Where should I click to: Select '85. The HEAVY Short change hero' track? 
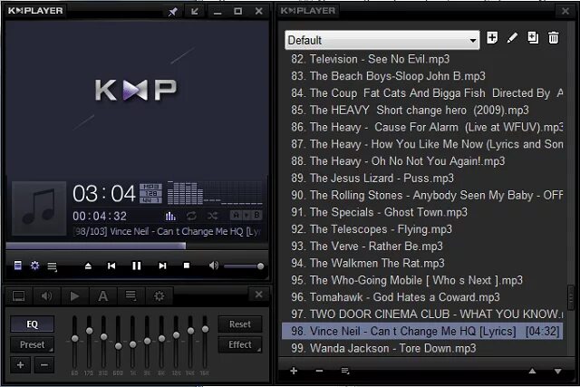point(422,111)
